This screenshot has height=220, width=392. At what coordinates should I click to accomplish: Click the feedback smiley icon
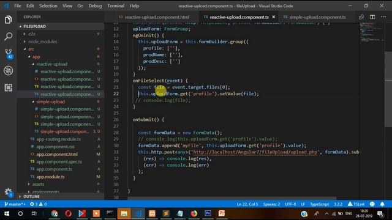(372, 204)
